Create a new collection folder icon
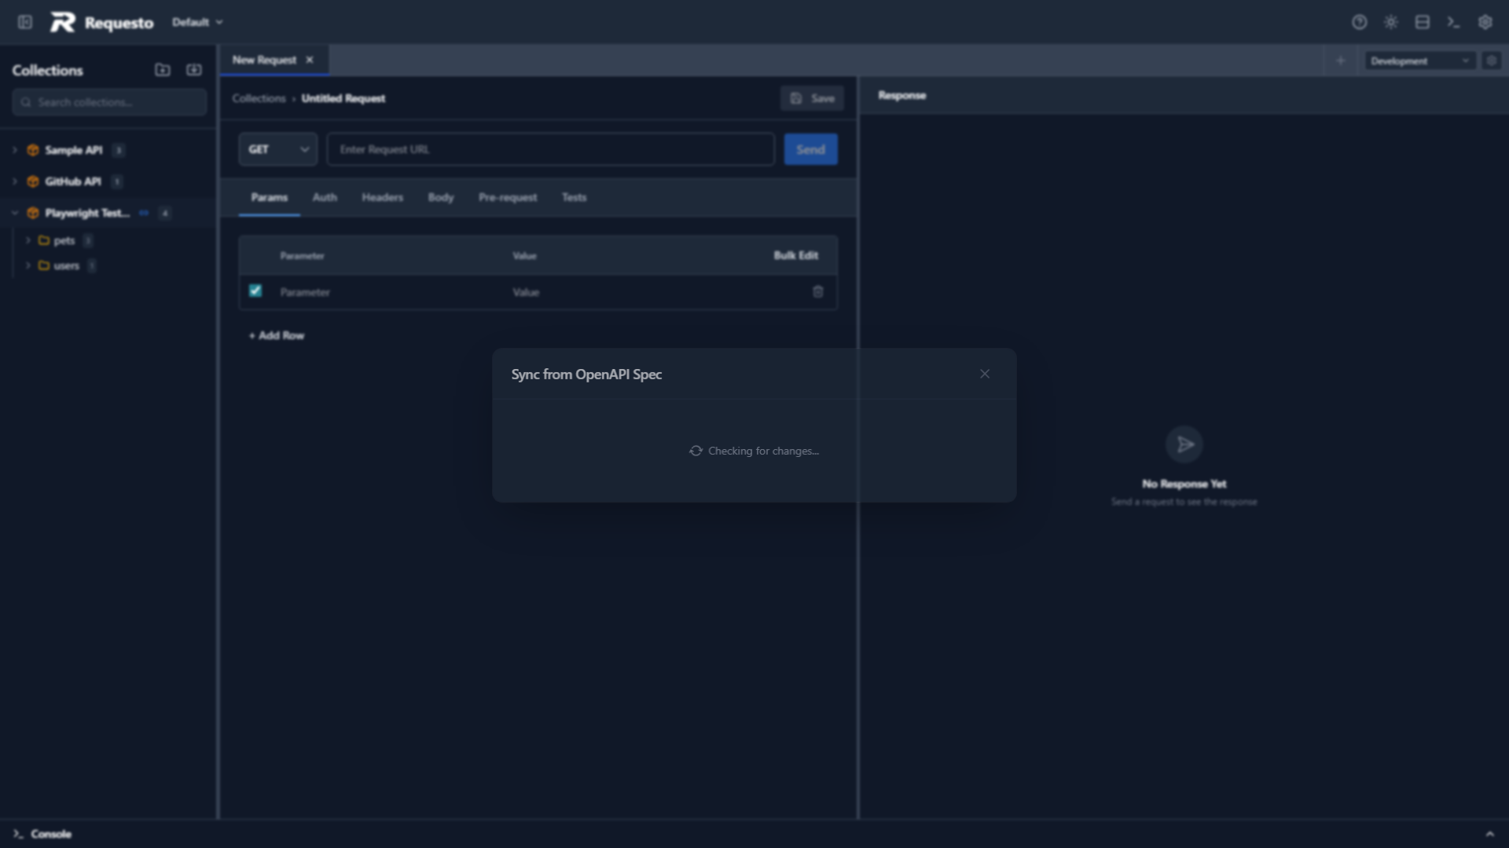The image size is (1509, 848). (163, 70)
